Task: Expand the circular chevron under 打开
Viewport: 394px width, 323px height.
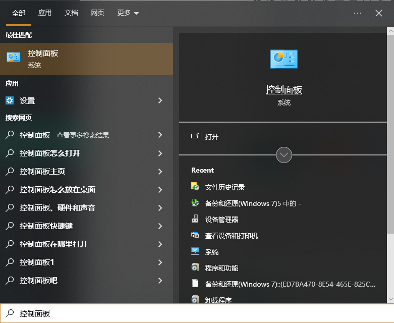Action: (x=284, y=155)
